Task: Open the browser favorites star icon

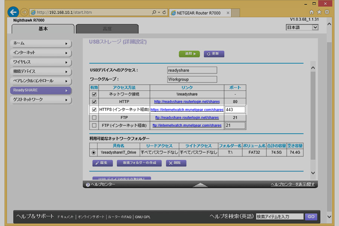Action: (x=319, y=12)
